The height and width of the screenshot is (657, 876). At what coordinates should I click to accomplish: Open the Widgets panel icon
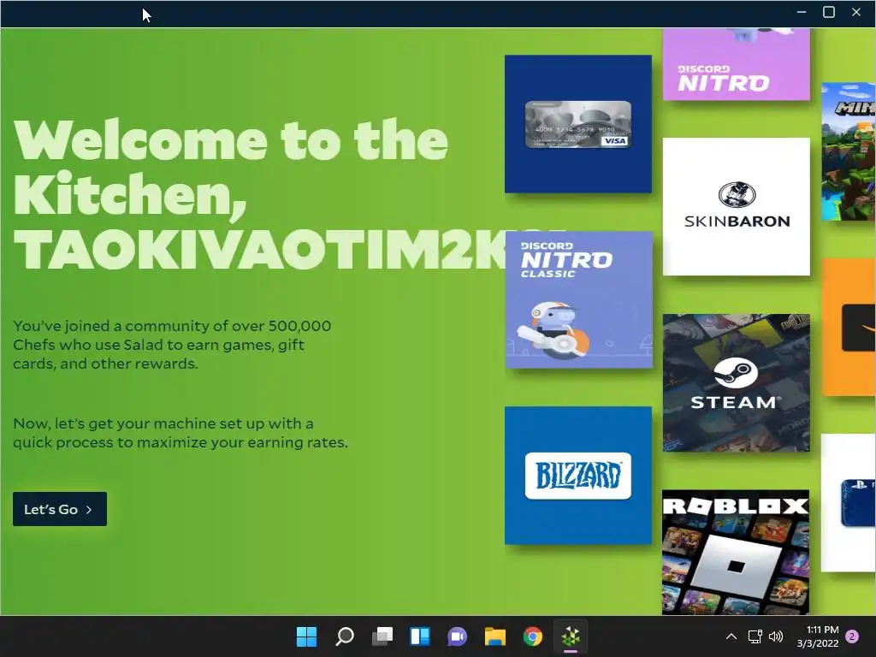point(419,636)
